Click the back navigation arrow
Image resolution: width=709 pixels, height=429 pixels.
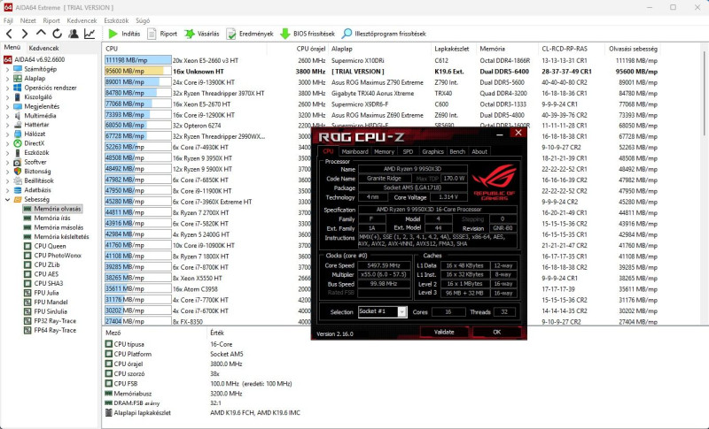[9, 34]
